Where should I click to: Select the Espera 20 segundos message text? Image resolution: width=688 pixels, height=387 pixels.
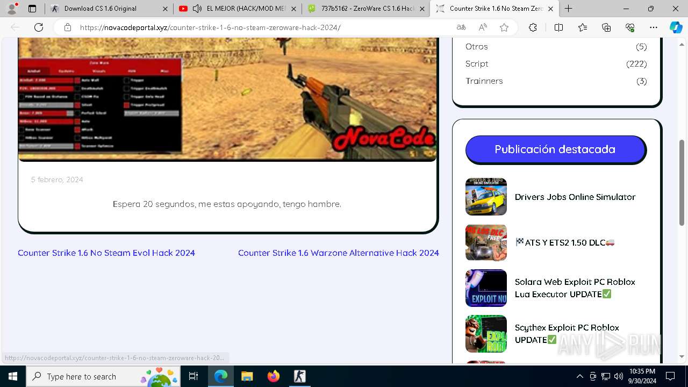227,204
